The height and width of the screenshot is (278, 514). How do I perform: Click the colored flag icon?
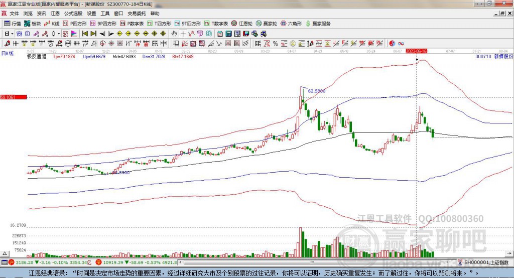[x=74, y=34]
